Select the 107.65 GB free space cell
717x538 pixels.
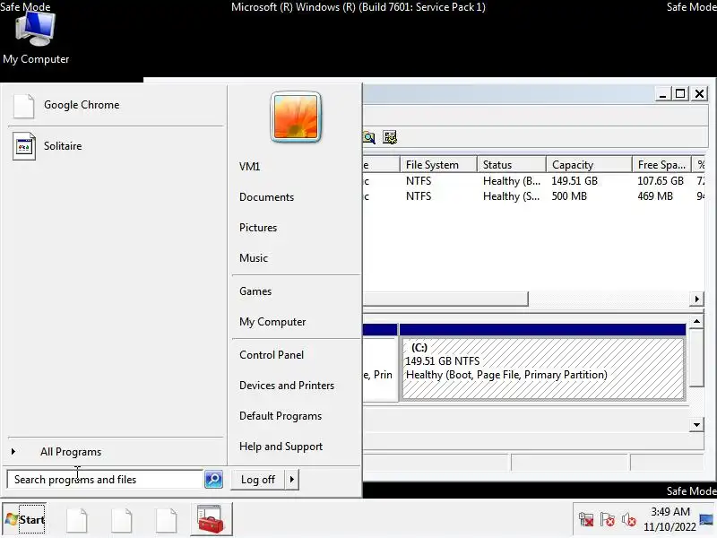pos(661,181)
